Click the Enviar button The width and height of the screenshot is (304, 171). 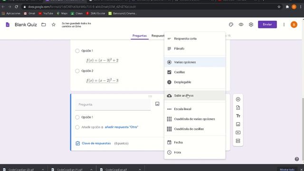point(267,24)
